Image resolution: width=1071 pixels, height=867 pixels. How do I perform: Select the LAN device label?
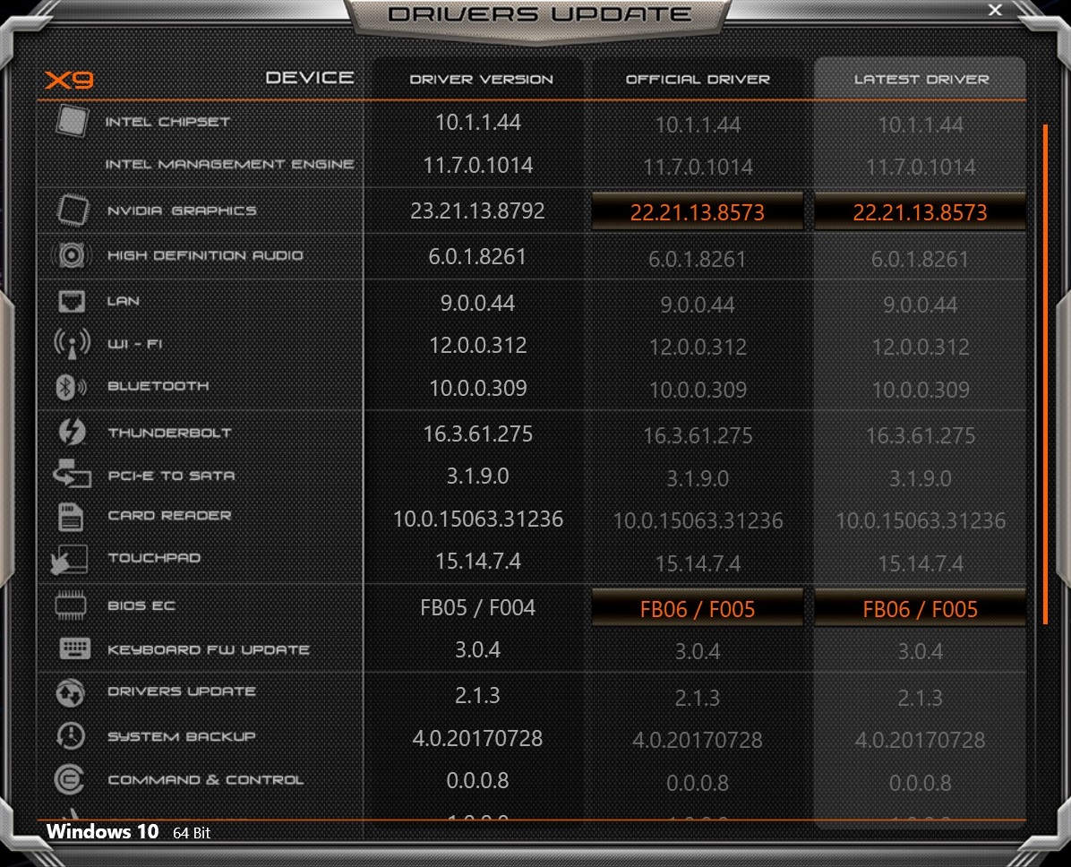pos(124,301)
